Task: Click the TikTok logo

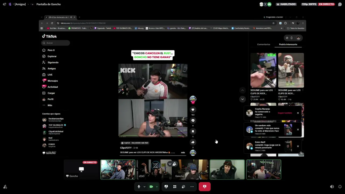Action: 49,36
